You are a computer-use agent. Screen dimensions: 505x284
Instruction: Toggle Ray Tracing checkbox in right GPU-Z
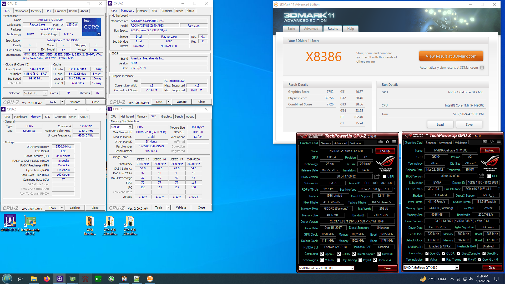point(443,260)
